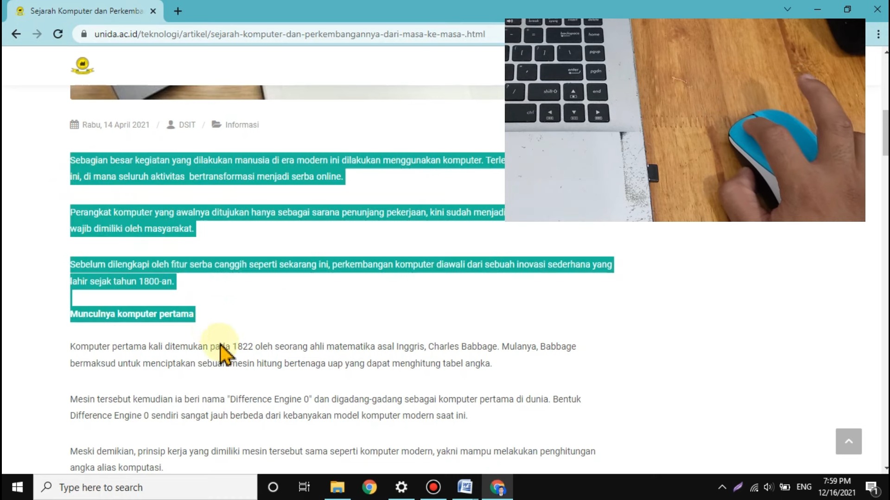Click the browser refresh/reload button
Viewport: 890px width, 500px height.
[x=58, y=34]
